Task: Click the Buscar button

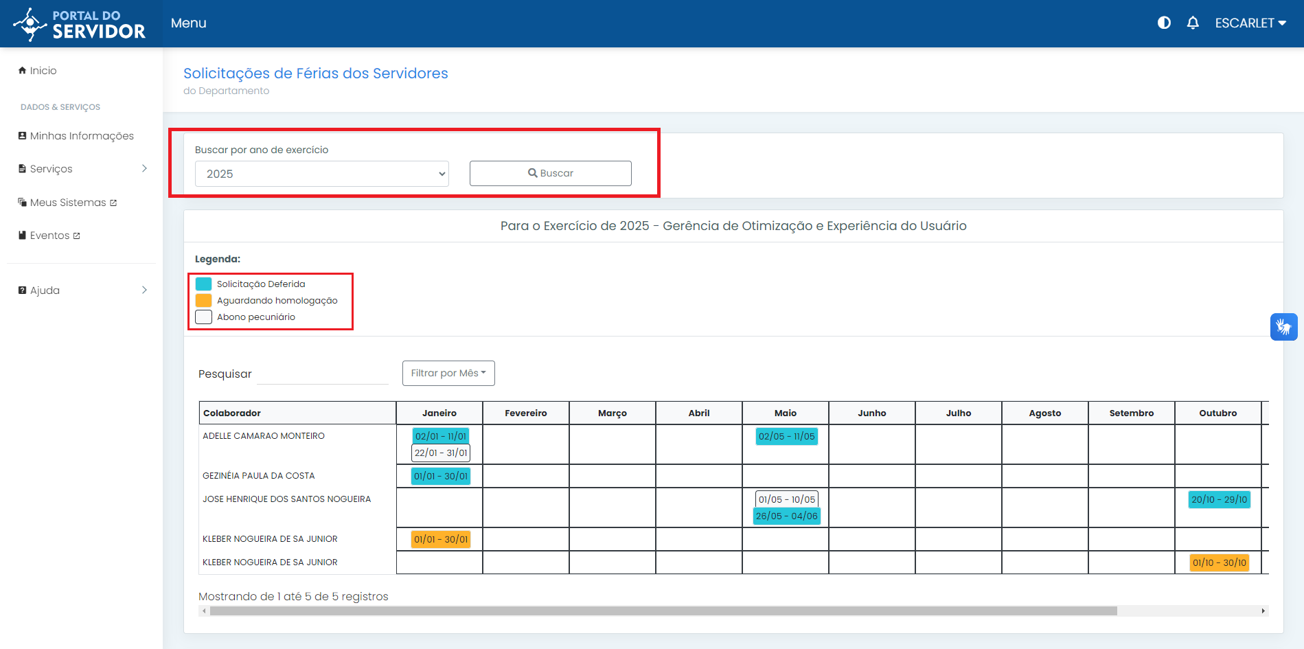Action: pyautogui.click(x=551, y=173)
